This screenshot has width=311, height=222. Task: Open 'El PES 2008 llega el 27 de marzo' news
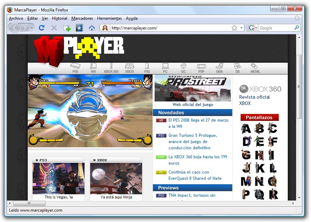pos(198,123)
